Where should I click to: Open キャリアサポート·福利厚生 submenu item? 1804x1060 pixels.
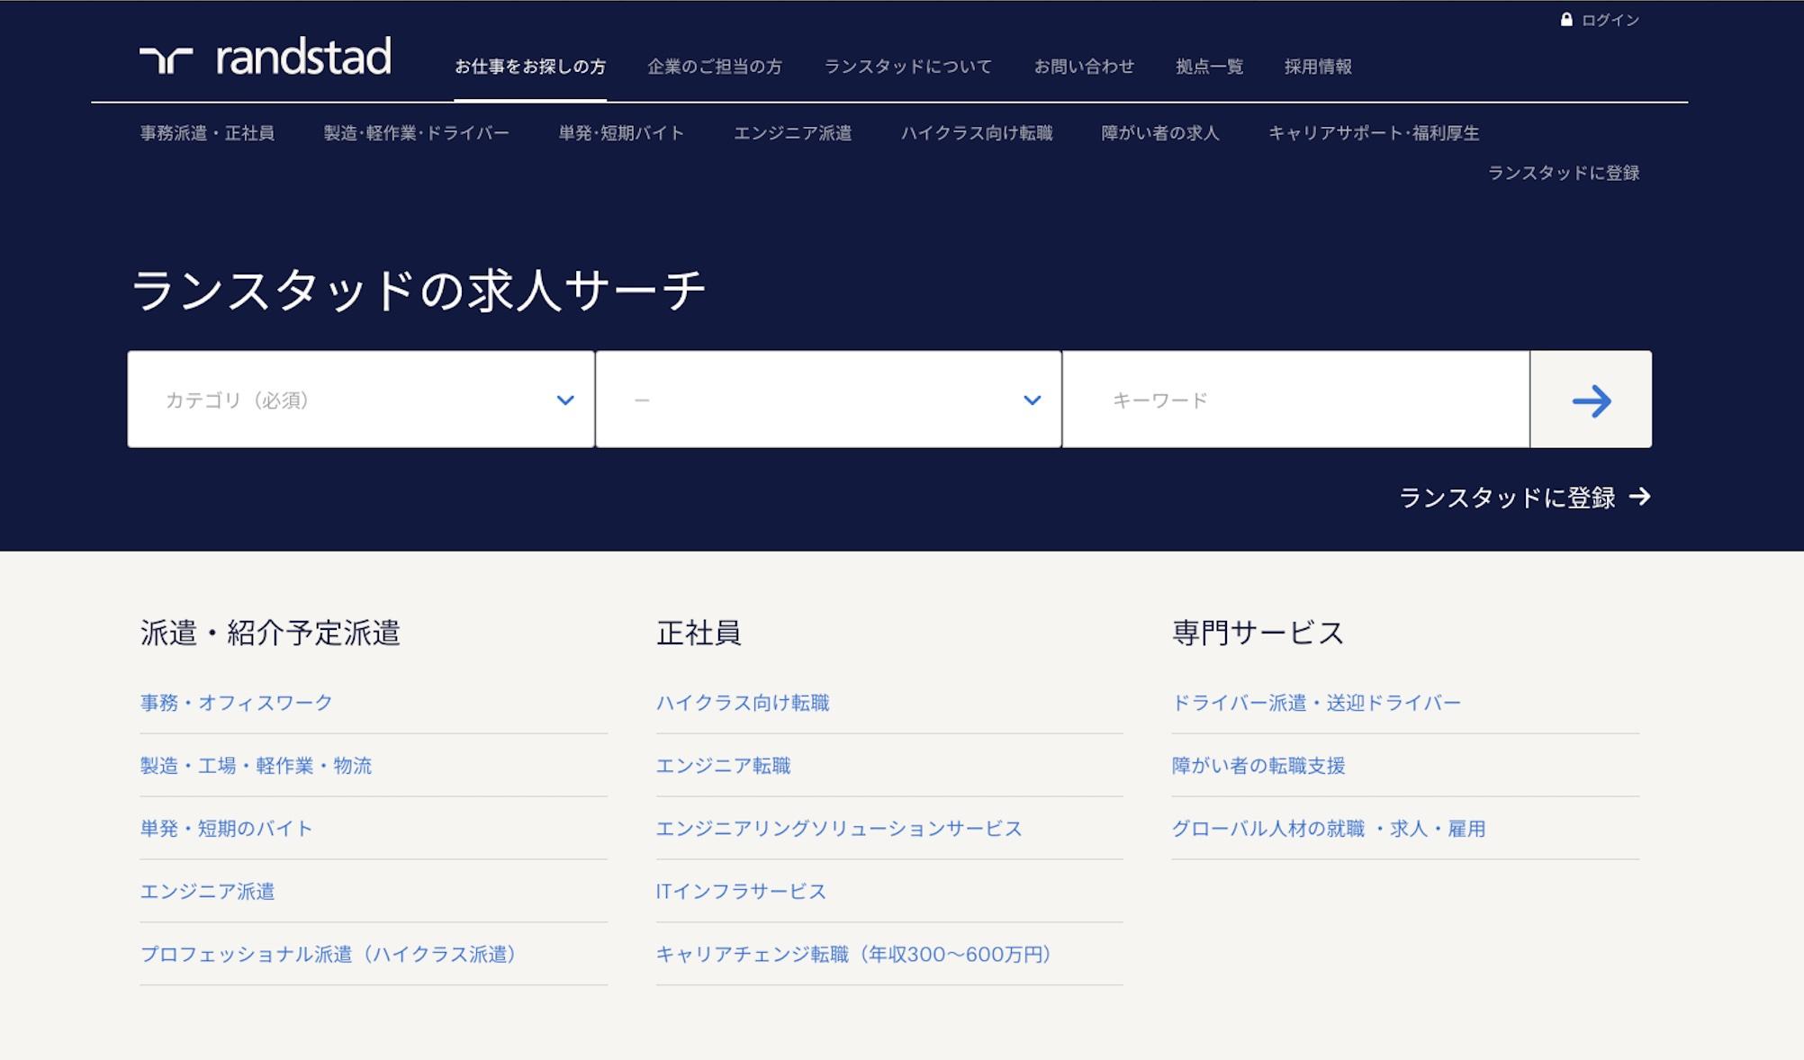tap(1374, 133)
